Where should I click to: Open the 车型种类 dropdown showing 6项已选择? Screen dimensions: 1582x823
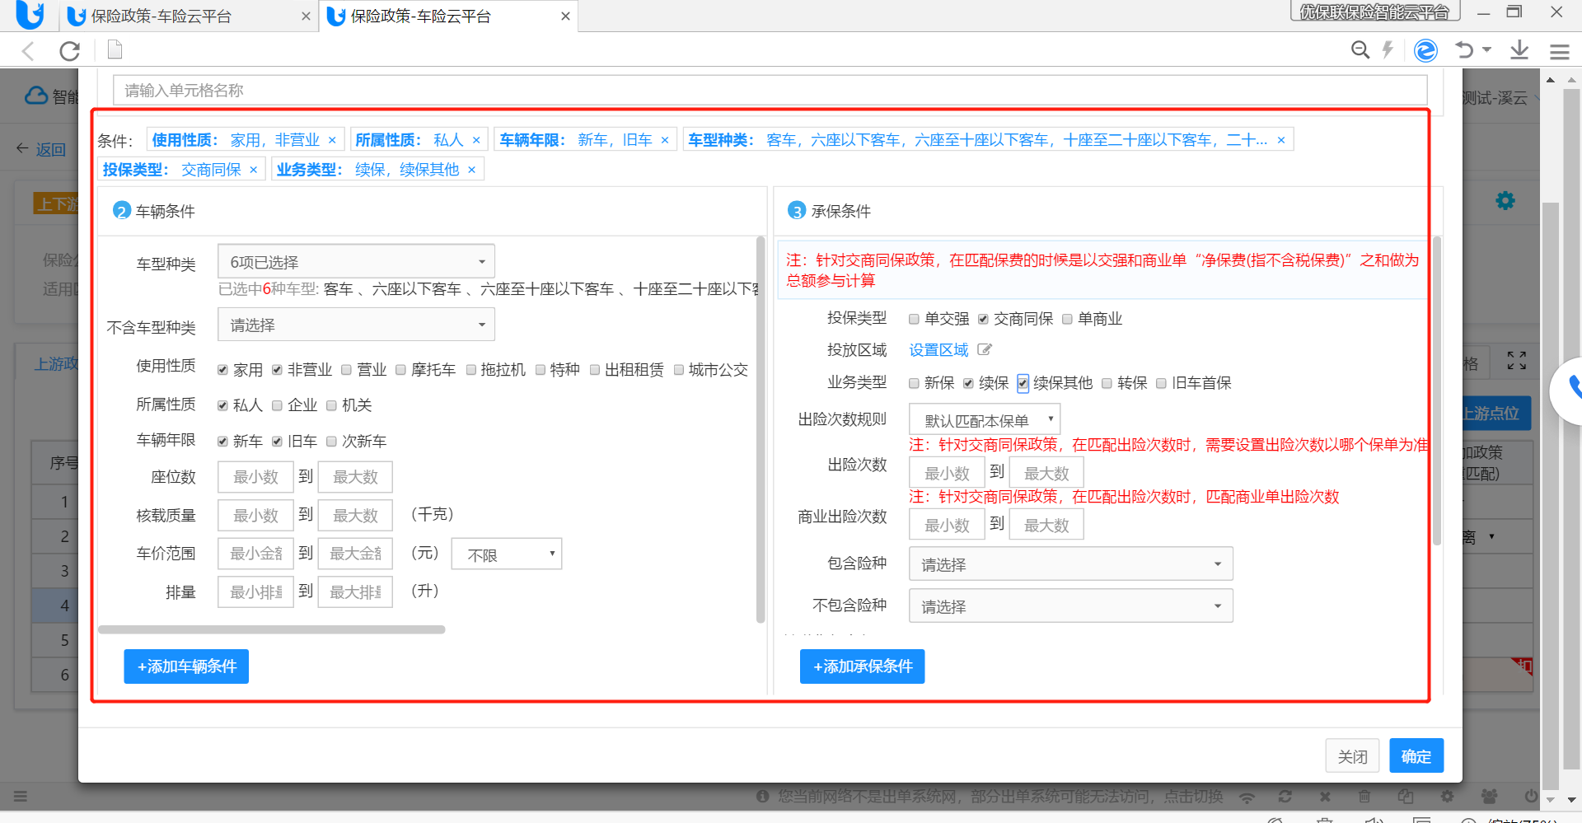pyautogui.click(x=356, y=261)
